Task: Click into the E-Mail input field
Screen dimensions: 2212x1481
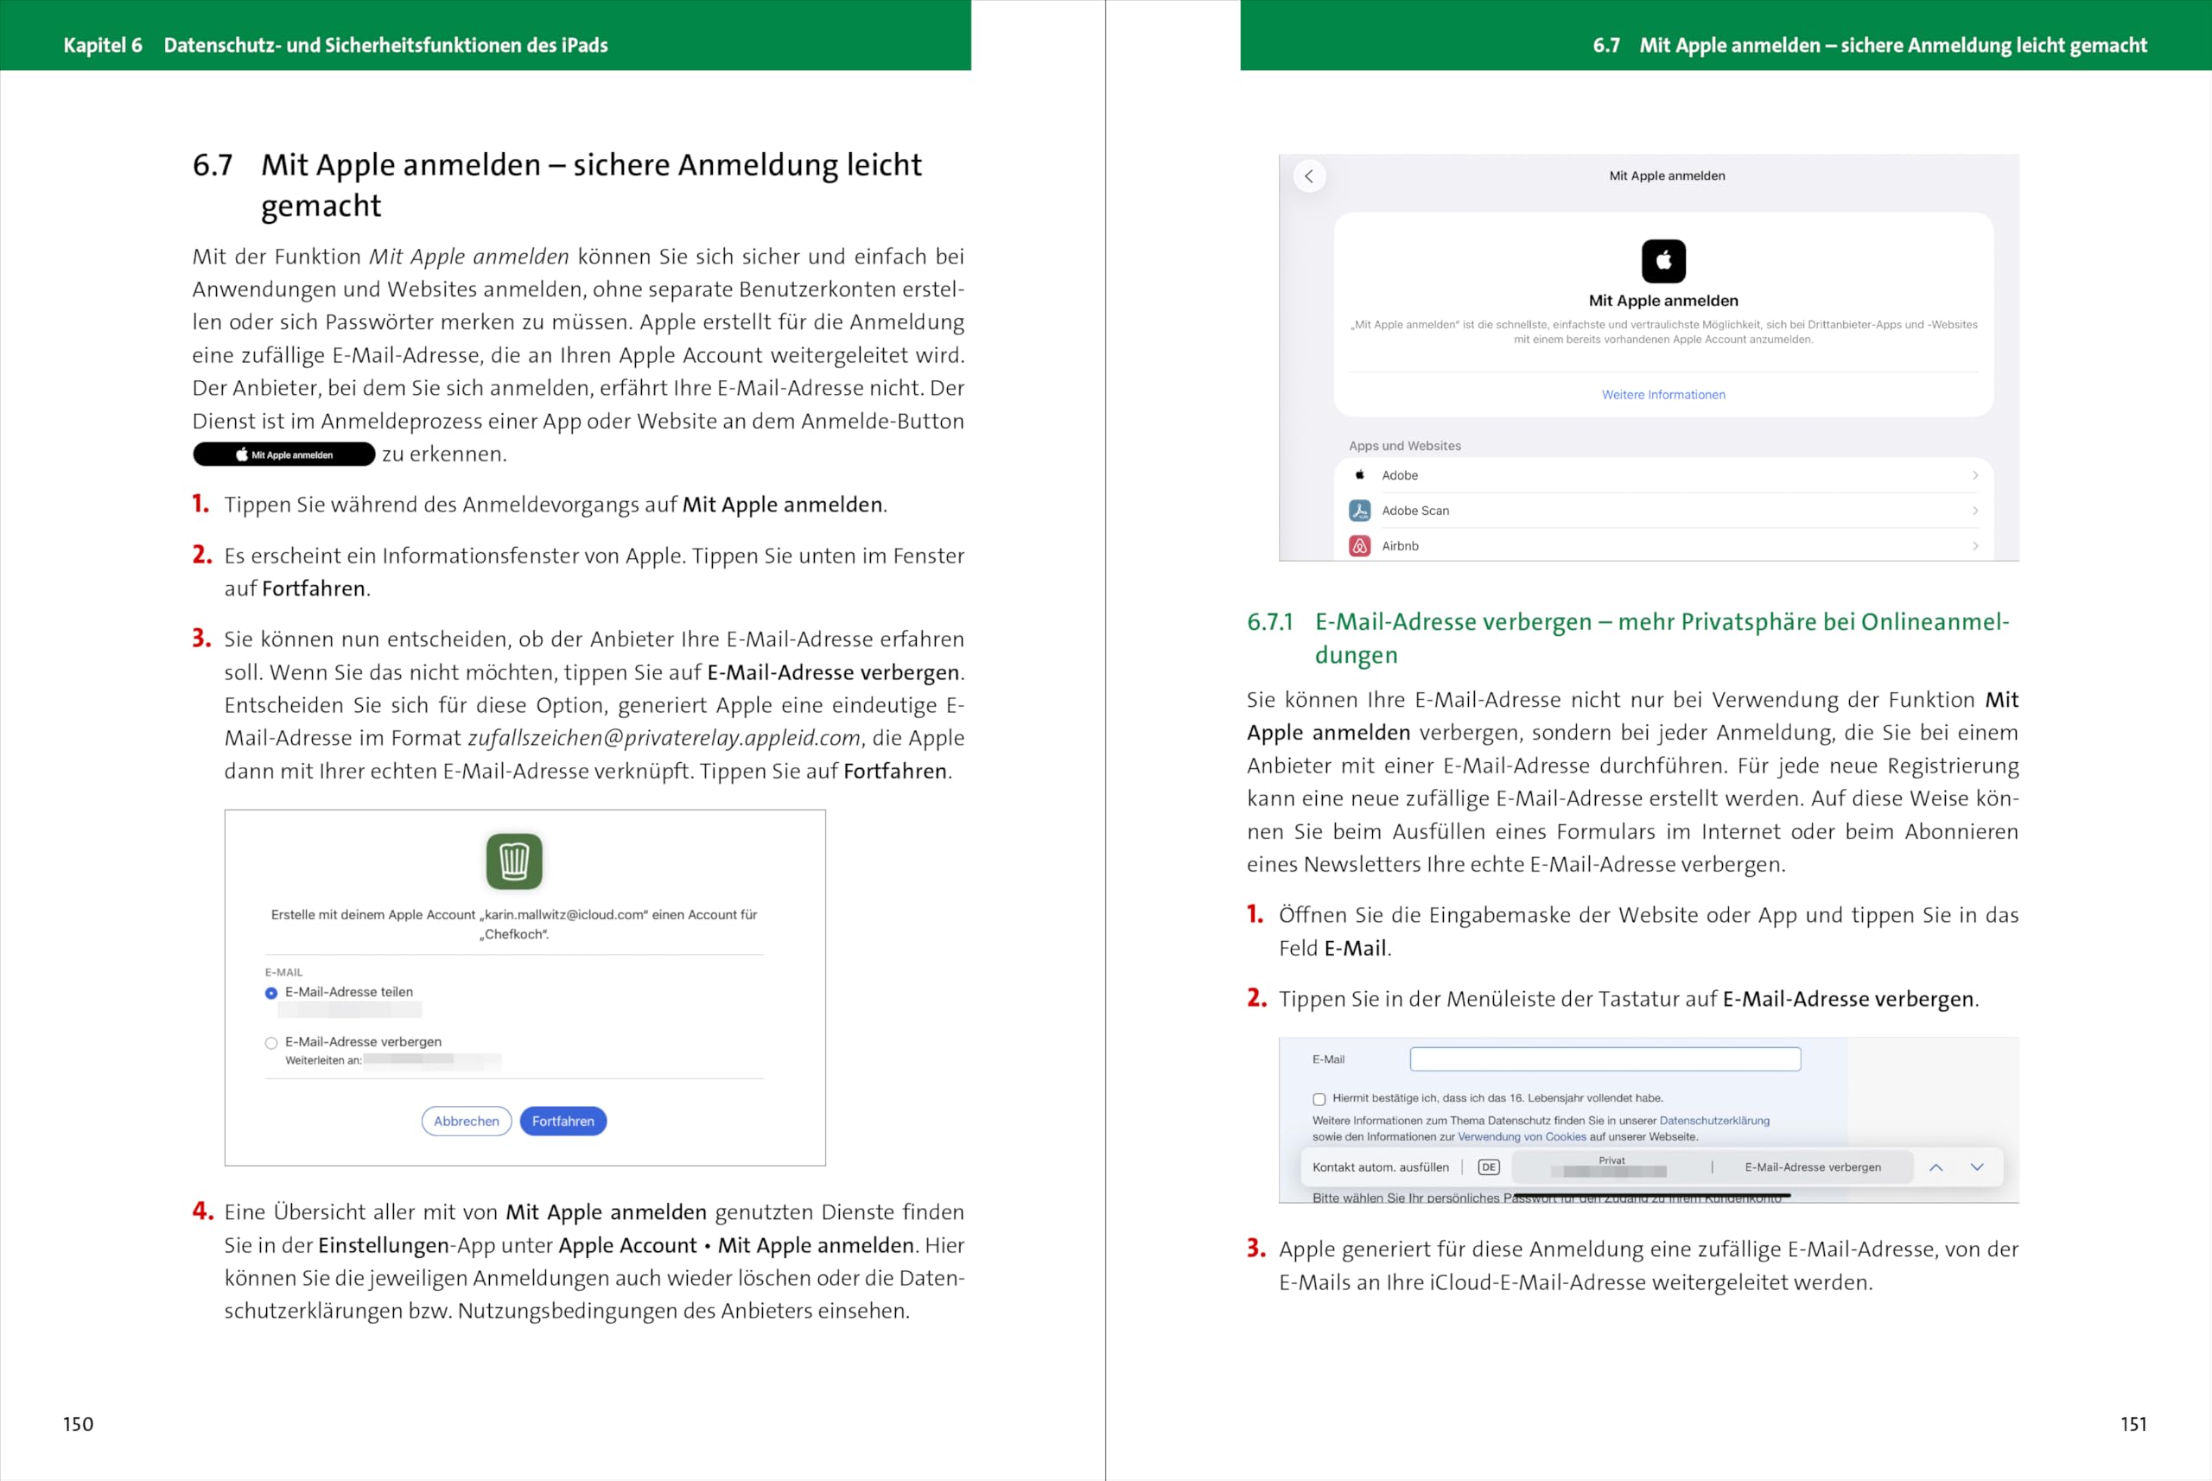Action: (x=1605, y=1058)
